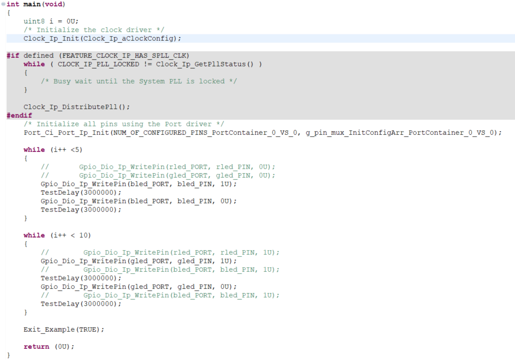Click 'Gpio_Dio_Ip_WritePin(gled_PORT, gled_PIN, 1U);' line
This screenshot has height=360, width=515.
(x=138, y=261)
